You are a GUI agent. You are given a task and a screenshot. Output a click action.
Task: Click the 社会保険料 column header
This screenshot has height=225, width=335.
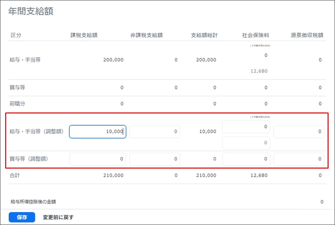256,35
